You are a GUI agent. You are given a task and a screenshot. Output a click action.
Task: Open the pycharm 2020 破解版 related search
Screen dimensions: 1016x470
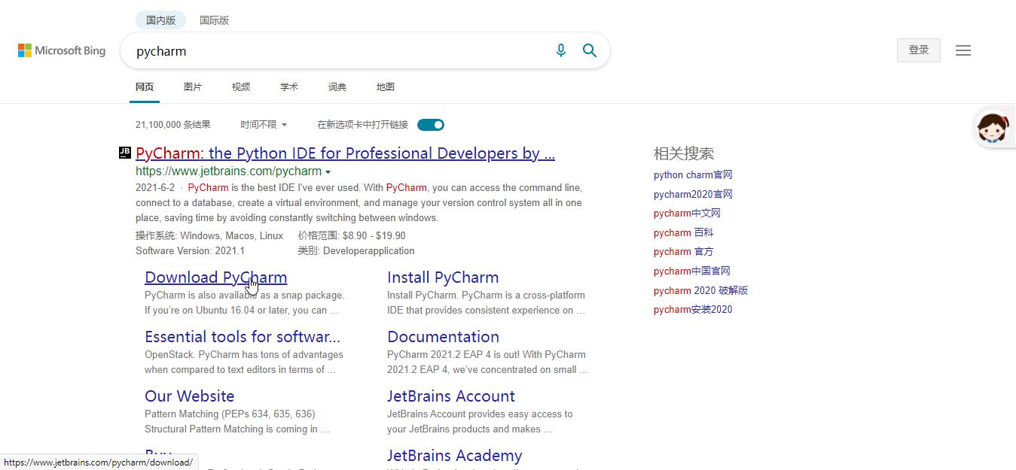coord(700,290)
